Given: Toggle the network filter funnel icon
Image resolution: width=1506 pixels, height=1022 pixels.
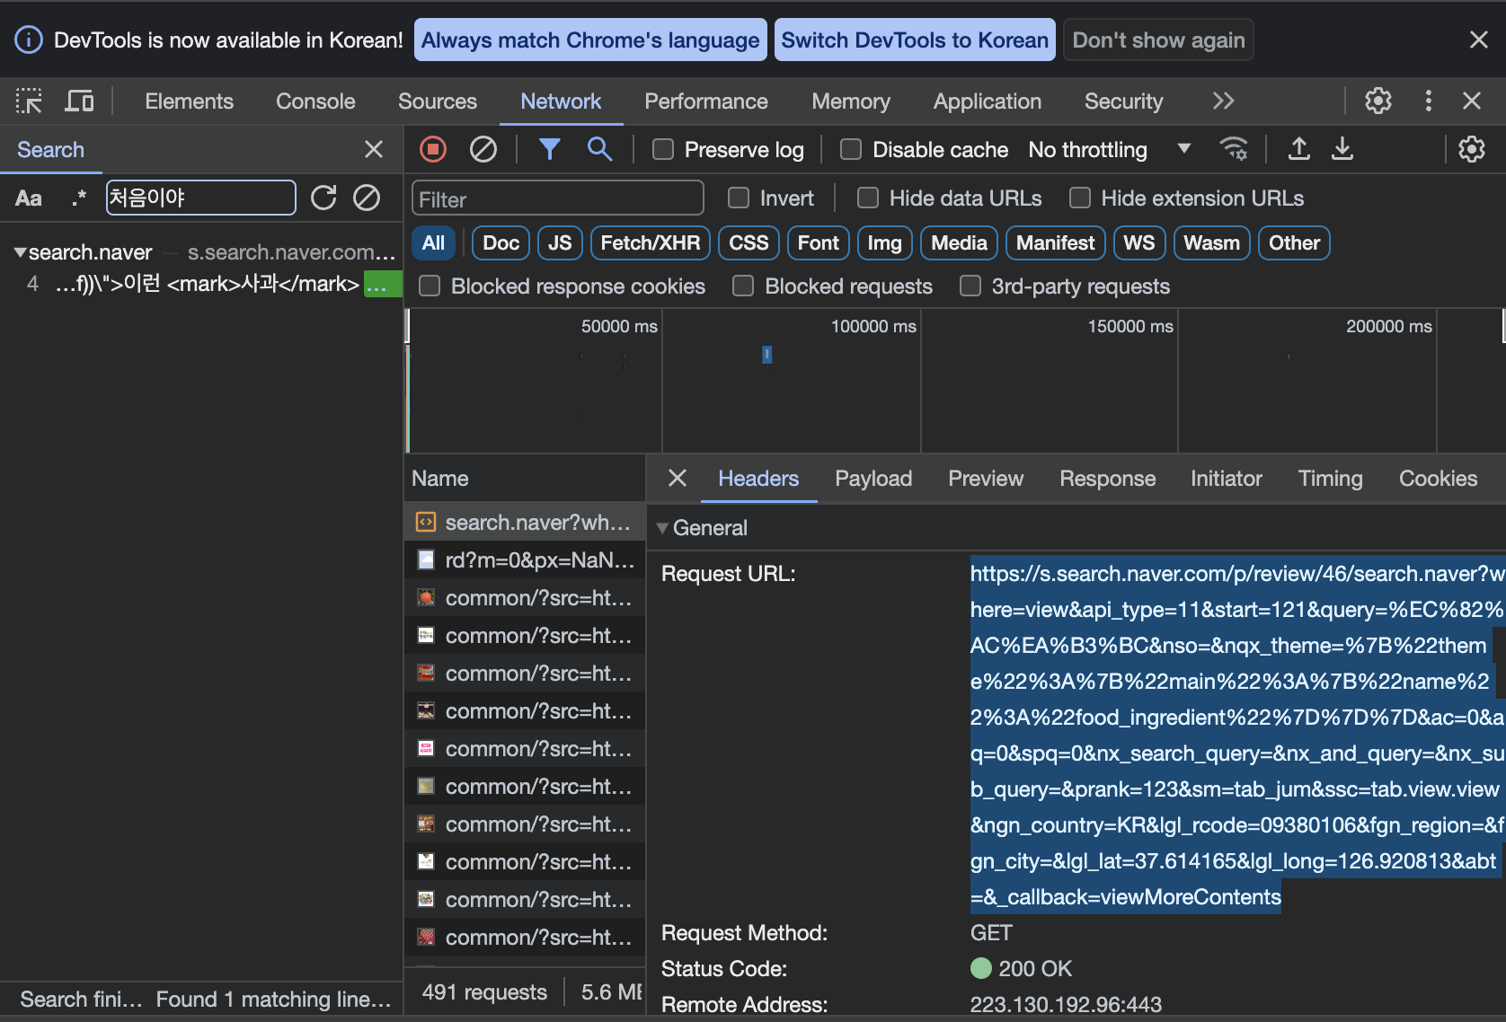Looking at the screenshot, I should [550, 149].
